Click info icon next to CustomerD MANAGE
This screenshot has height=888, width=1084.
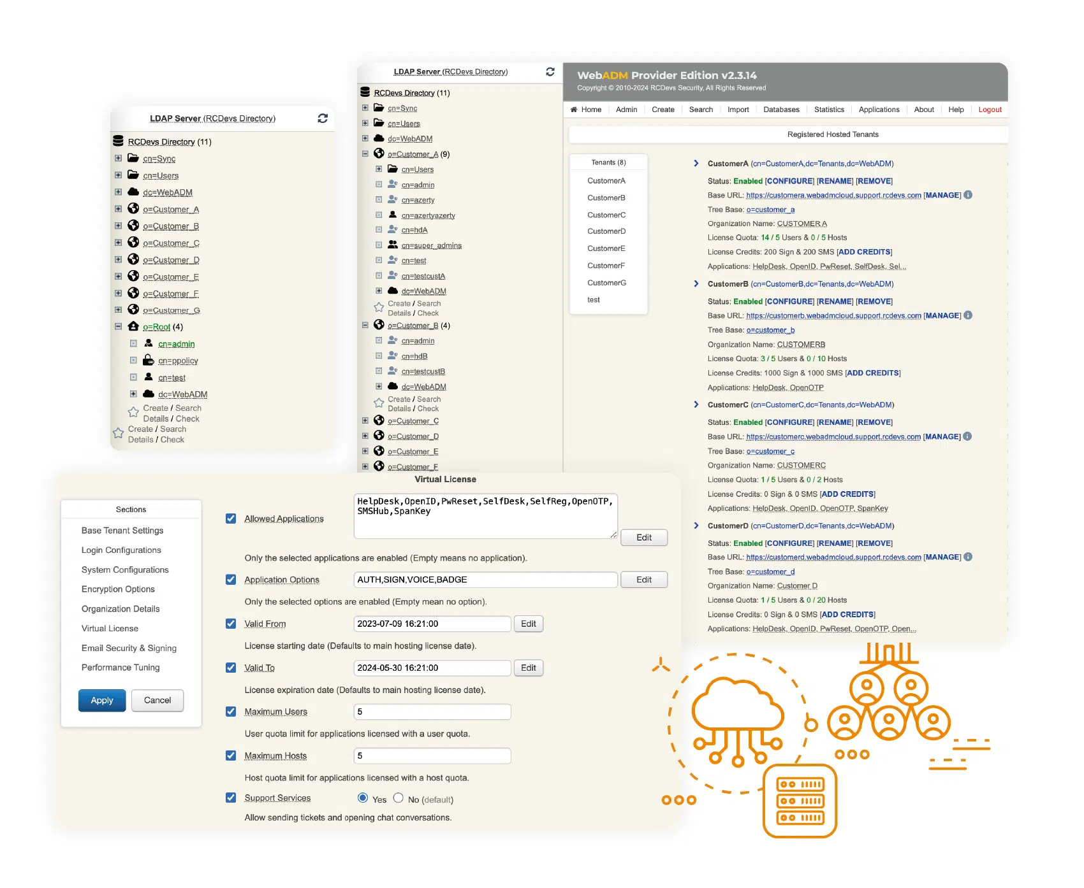coord(968,557)
